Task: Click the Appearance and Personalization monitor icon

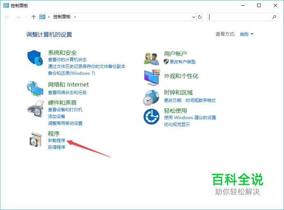Action: [x=152, y=78]
